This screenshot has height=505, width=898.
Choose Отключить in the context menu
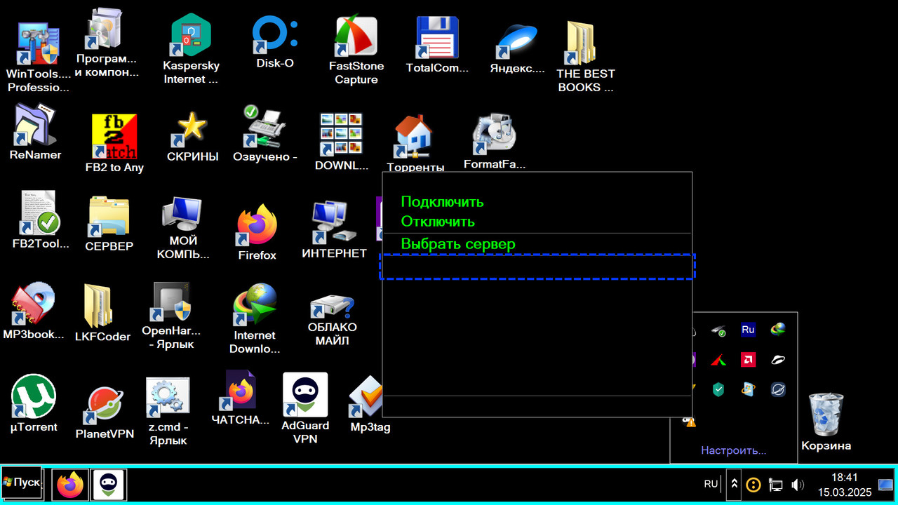pyautogui.click(x=438, y=222)
